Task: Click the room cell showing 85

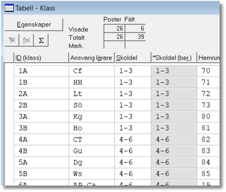Action: [x=208, y=174]
